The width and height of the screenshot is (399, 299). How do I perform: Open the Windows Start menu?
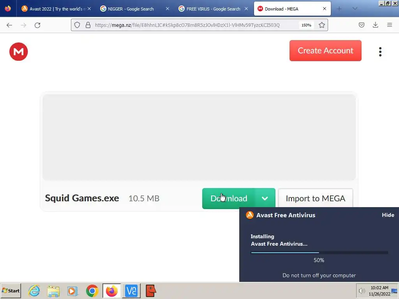[x=11, y=290]
